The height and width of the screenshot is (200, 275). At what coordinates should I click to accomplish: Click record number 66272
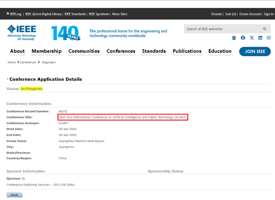(x=63, y=112)
